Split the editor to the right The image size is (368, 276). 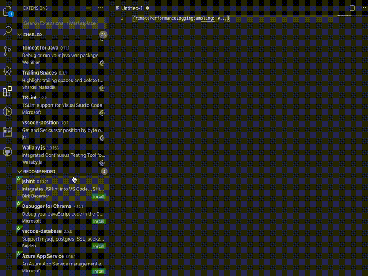click(352, 8)
